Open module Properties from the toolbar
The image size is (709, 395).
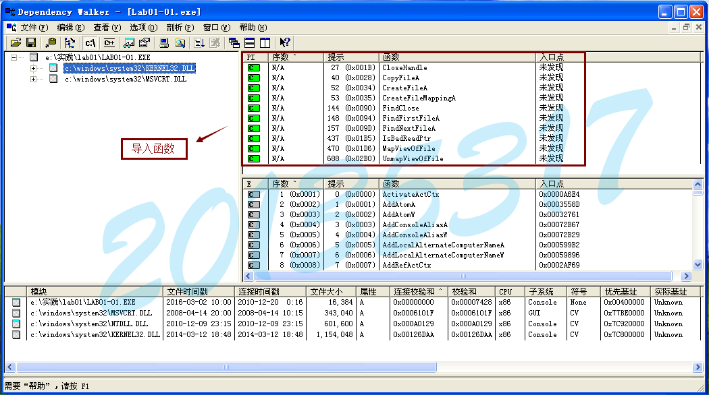(144, 42)
